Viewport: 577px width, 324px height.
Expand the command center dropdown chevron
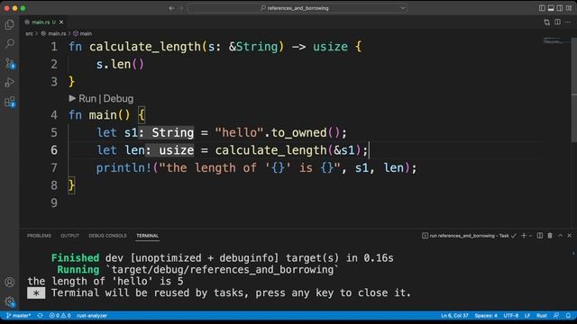point(403,8)
